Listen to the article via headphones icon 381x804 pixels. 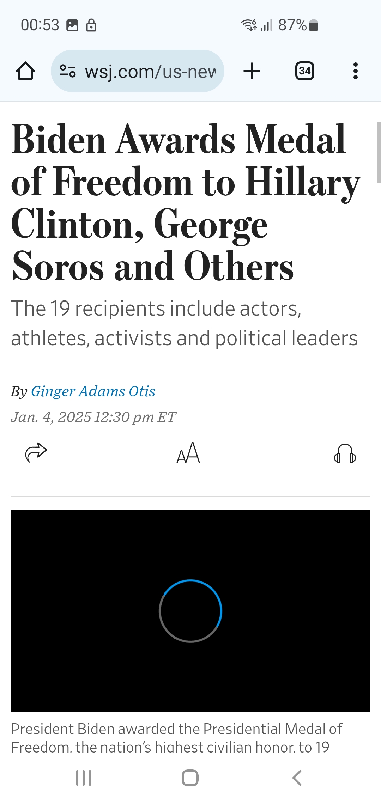click(x=345, y=453)
